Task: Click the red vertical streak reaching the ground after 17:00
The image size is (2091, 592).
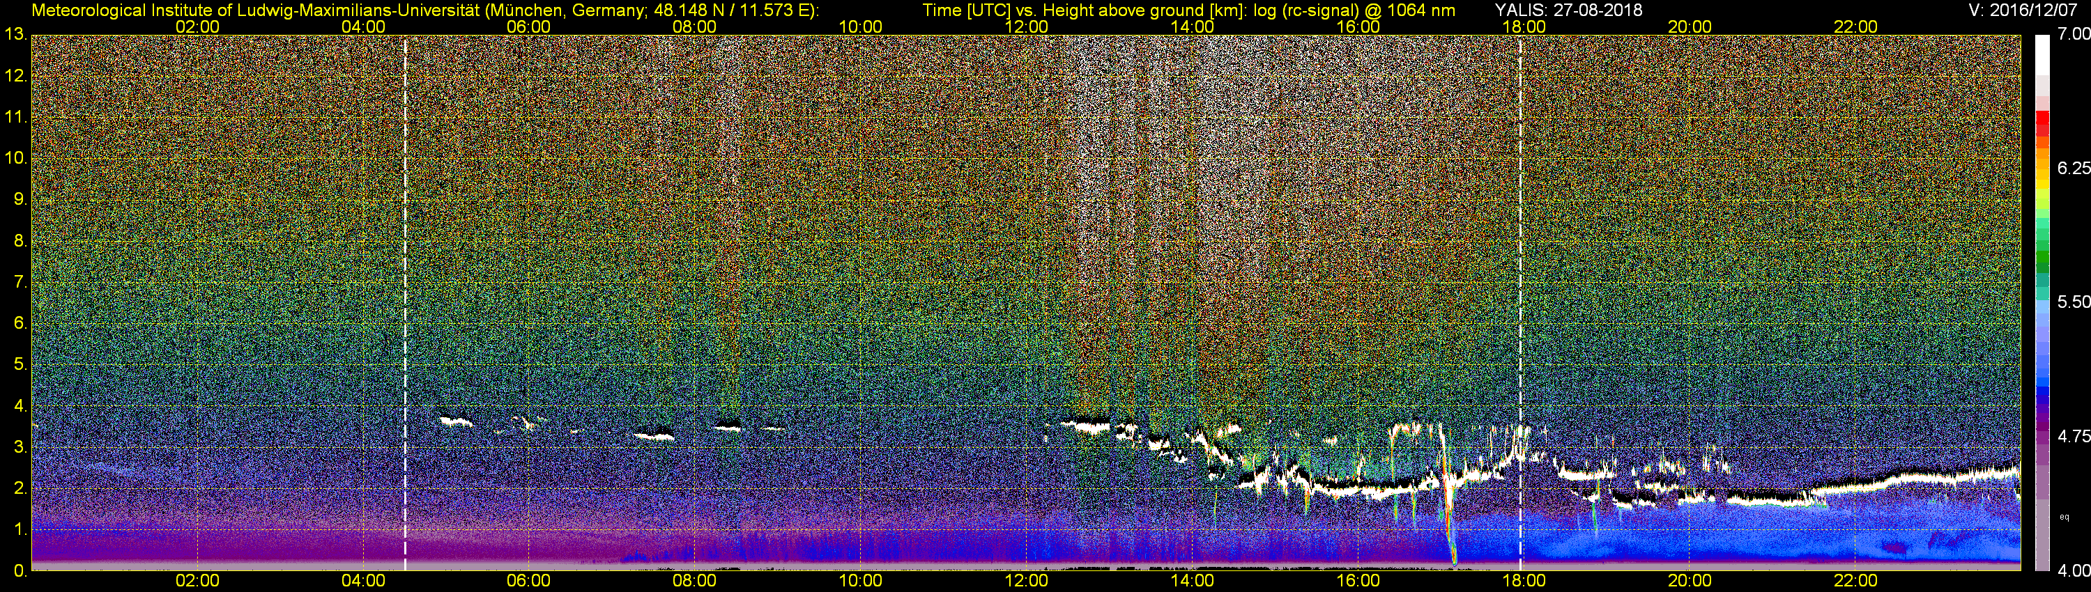Action: [1447, 494]
